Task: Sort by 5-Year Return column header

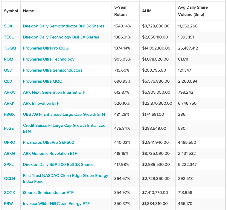Action: 121,11
